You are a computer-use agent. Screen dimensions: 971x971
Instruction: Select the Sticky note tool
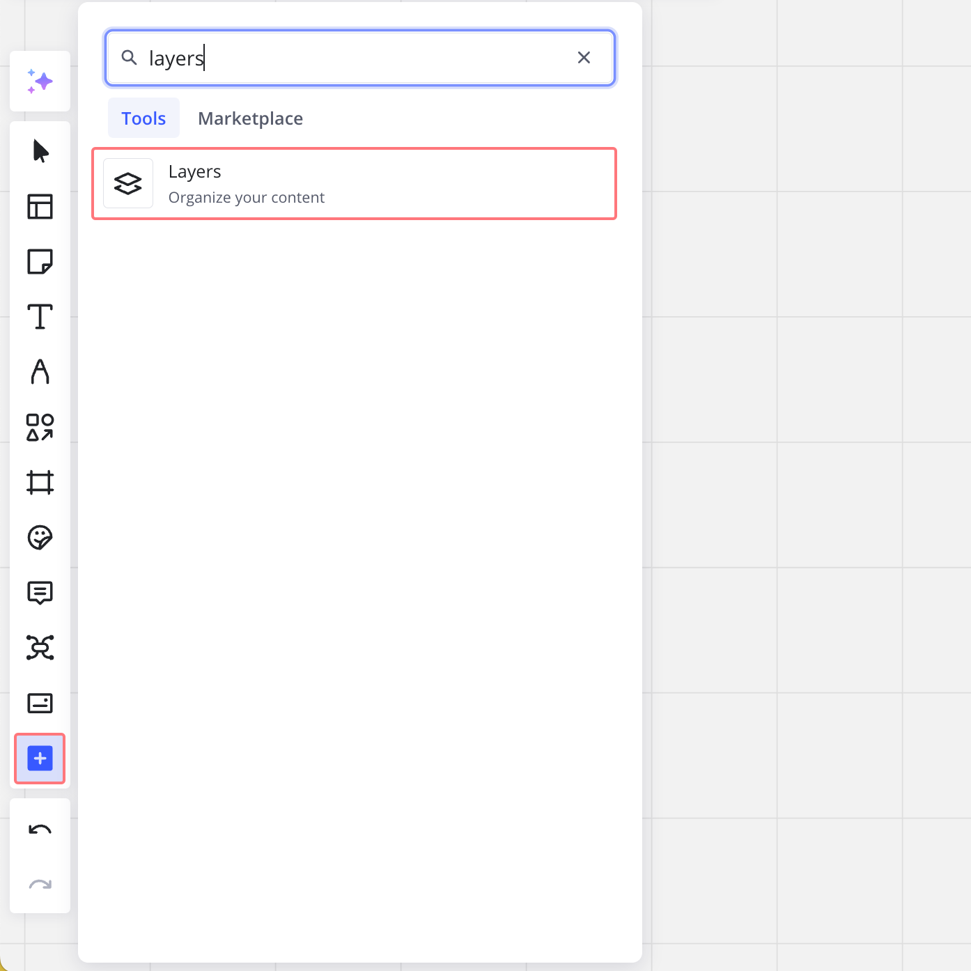click(40, 262)
